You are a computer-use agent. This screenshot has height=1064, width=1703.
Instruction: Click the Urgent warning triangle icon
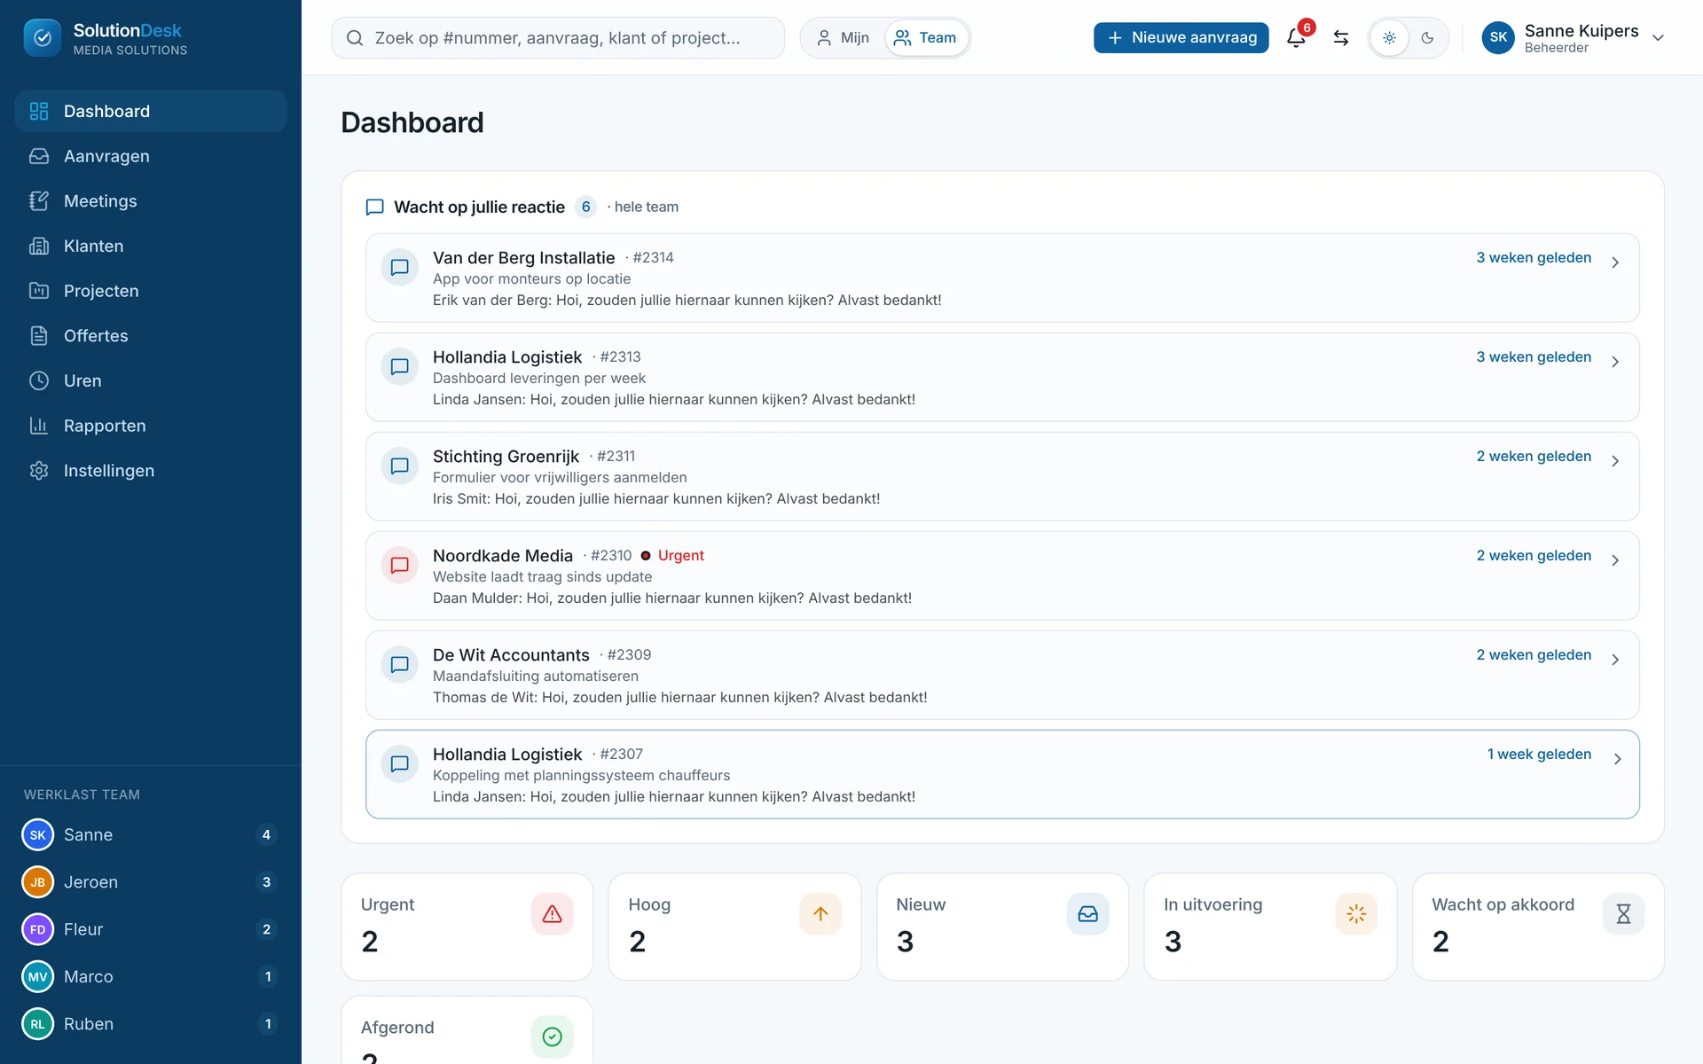point(552,913)
